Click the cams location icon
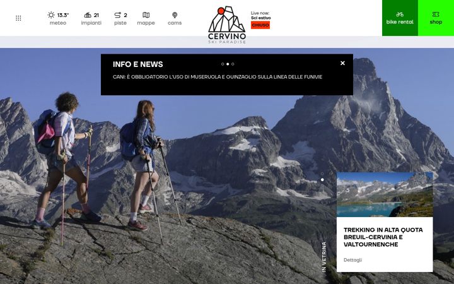This screenshot has height=284, width=454. click(x=175, y=15)
